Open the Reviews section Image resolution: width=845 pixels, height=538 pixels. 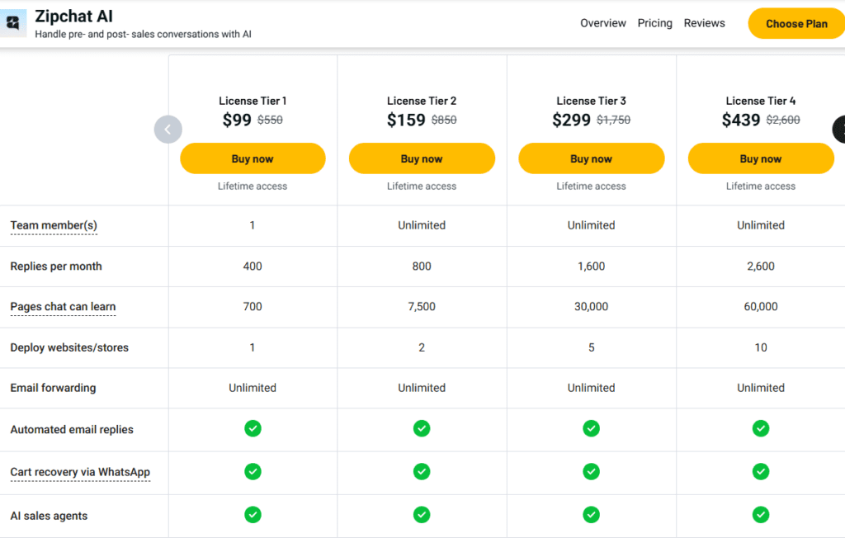click(x=704, y=23)
